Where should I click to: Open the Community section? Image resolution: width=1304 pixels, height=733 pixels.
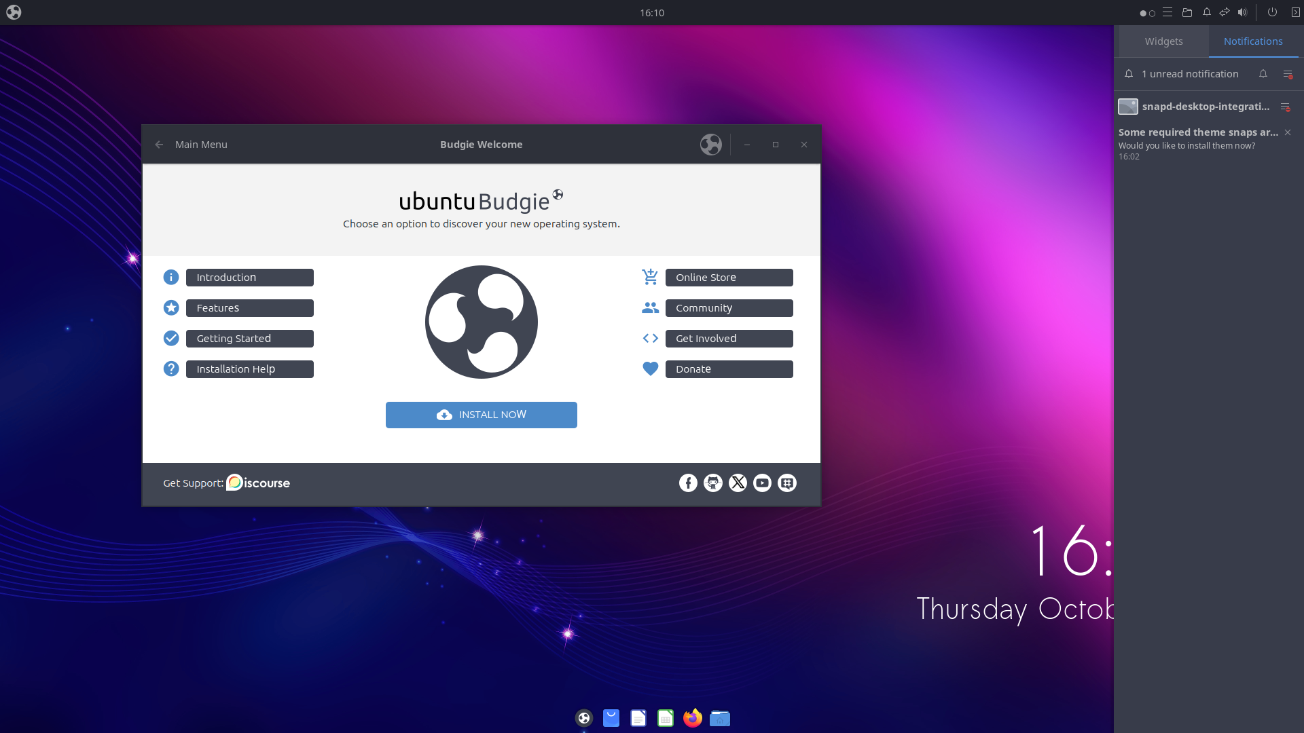(x=729, y=307)
